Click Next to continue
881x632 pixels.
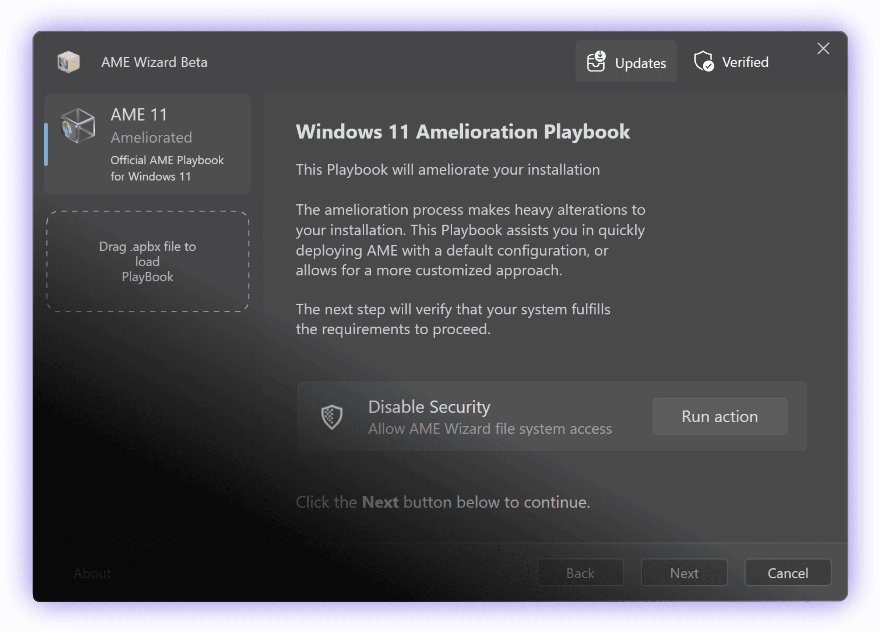(x=684, y=573)
